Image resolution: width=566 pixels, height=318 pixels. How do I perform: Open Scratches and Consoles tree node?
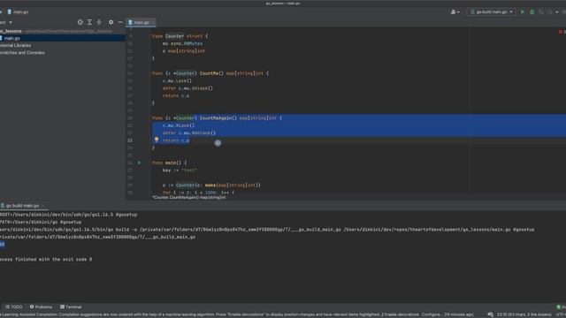tap(22, 53)
